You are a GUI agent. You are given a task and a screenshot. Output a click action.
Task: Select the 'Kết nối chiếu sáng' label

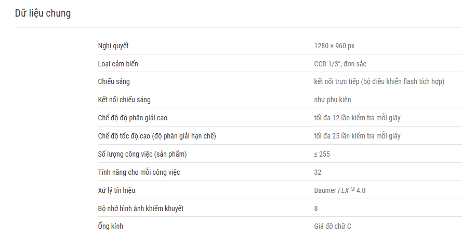[x=124, y=100]
